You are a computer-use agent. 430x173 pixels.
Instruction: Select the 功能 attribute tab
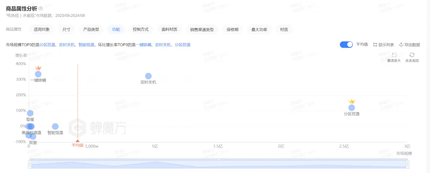[116, 29]
